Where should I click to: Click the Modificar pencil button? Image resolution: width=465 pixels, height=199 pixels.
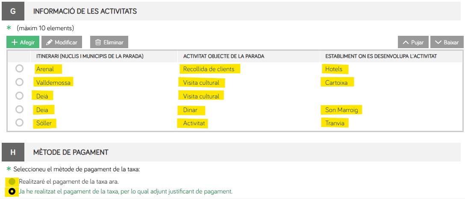tap(62, 43)
